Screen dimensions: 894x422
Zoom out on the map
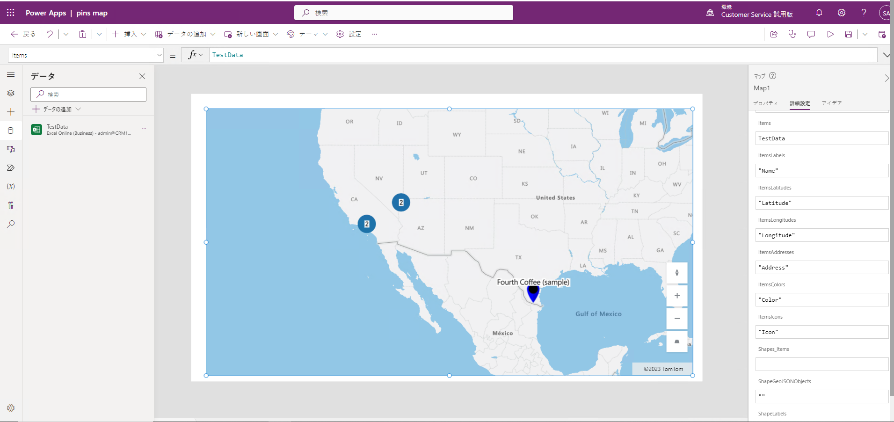tap(677, 319)
